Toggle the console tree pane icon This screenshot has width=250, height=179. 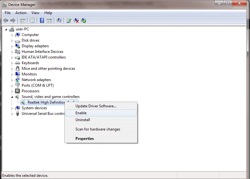tap(22, 20)
